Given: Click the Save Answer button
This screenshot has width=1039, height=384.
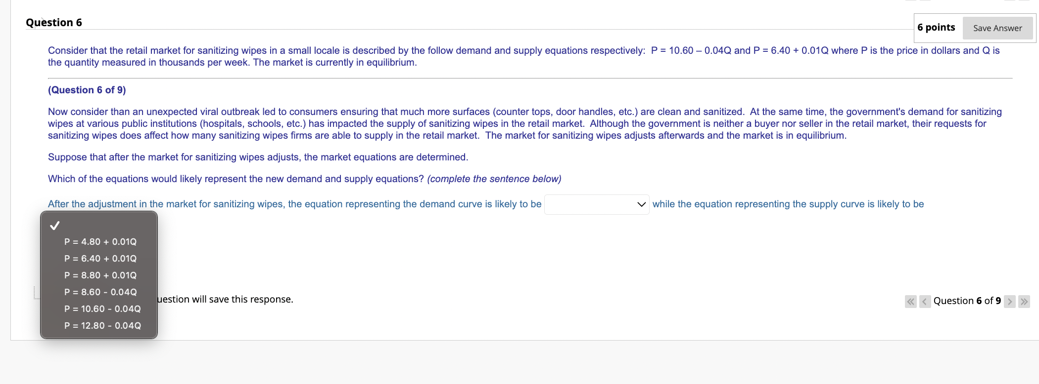Looking at the screenshot, I should (x=997, y=28).
